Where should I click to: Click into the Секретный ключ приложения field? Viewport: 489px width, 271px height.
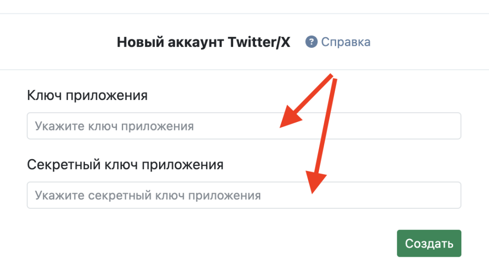244,195
